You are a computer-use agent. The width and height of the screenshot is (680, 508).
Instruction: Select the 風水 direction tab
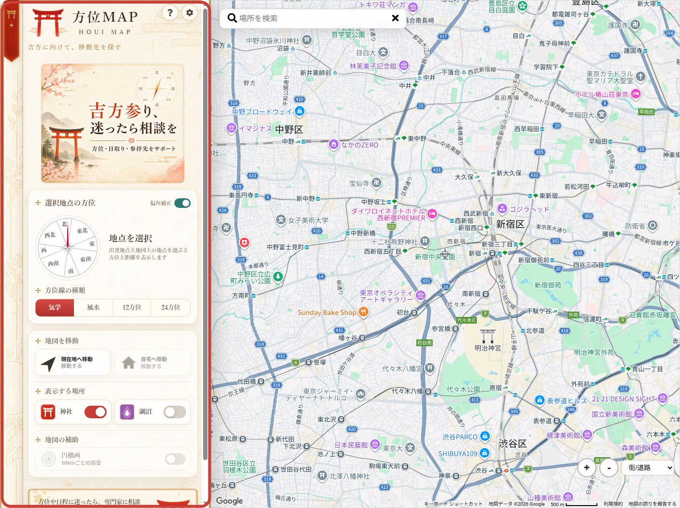pos(93,308)
